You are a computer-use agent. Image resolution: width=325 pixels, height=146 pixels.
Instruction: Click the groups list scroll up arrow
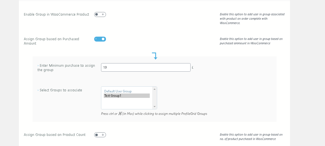154,89
